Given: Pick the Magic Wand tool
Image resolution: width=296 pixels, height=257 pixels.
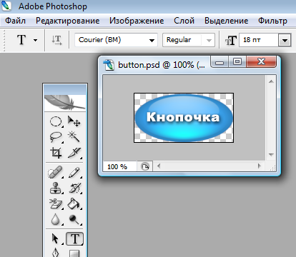Looking at the screenshot, I should point(74,137).
